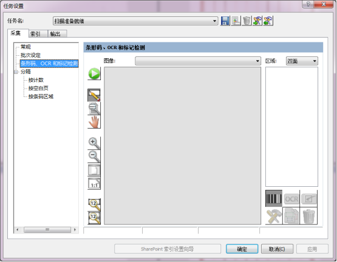Open the 区域 双面 dropdown
The height and width of the screenshot is (262, 337).
(302, 61)
